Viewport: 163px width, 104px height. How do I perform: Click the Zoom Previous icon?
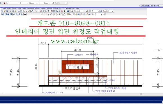click(x=48, y=11)
